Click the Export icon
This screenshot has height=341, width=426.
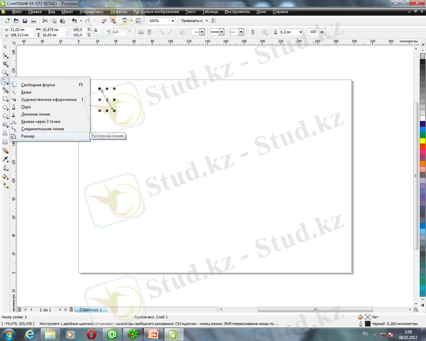tap(113, 20)
